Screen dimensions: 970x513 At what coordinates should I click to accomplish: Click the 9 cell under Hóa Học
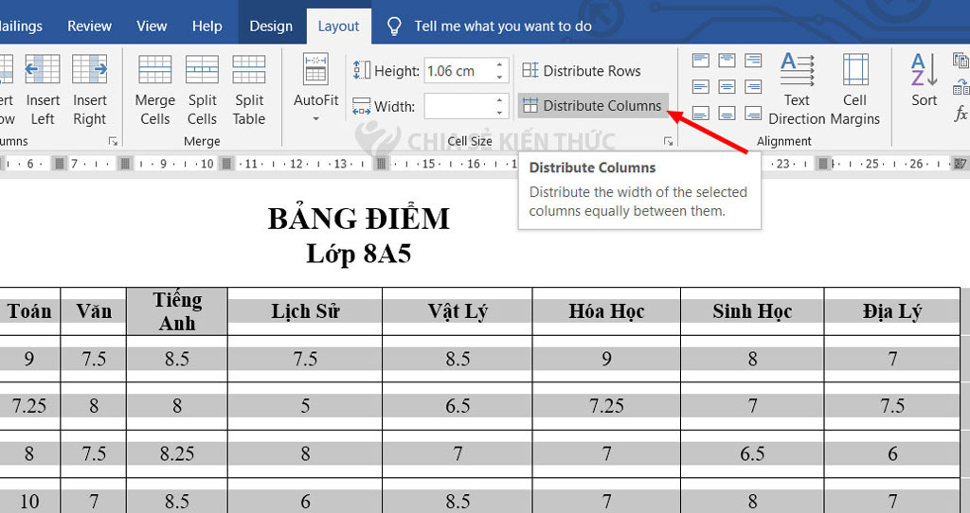[606, 359]
